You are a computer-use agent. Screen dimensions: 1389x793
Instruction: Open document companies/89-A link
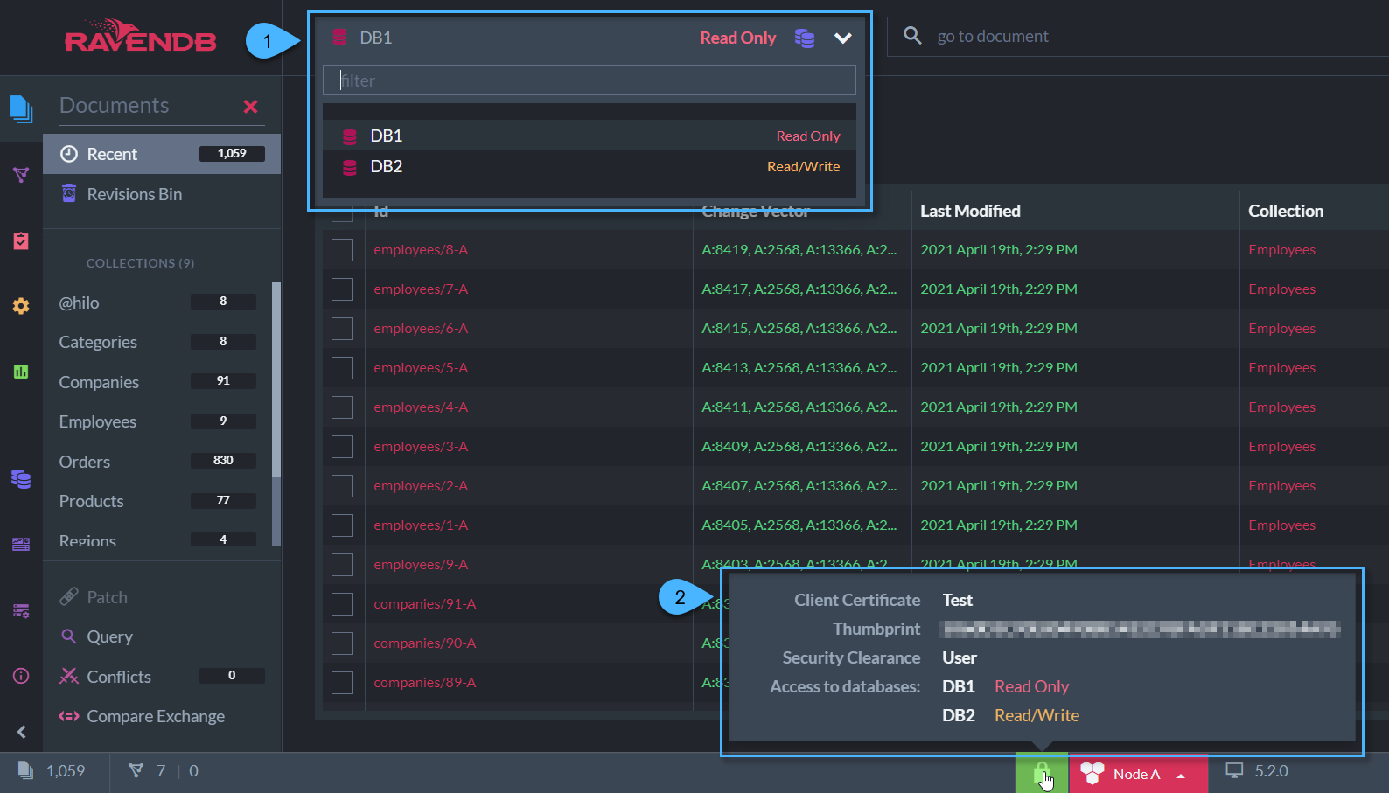(x=425, y=683)
